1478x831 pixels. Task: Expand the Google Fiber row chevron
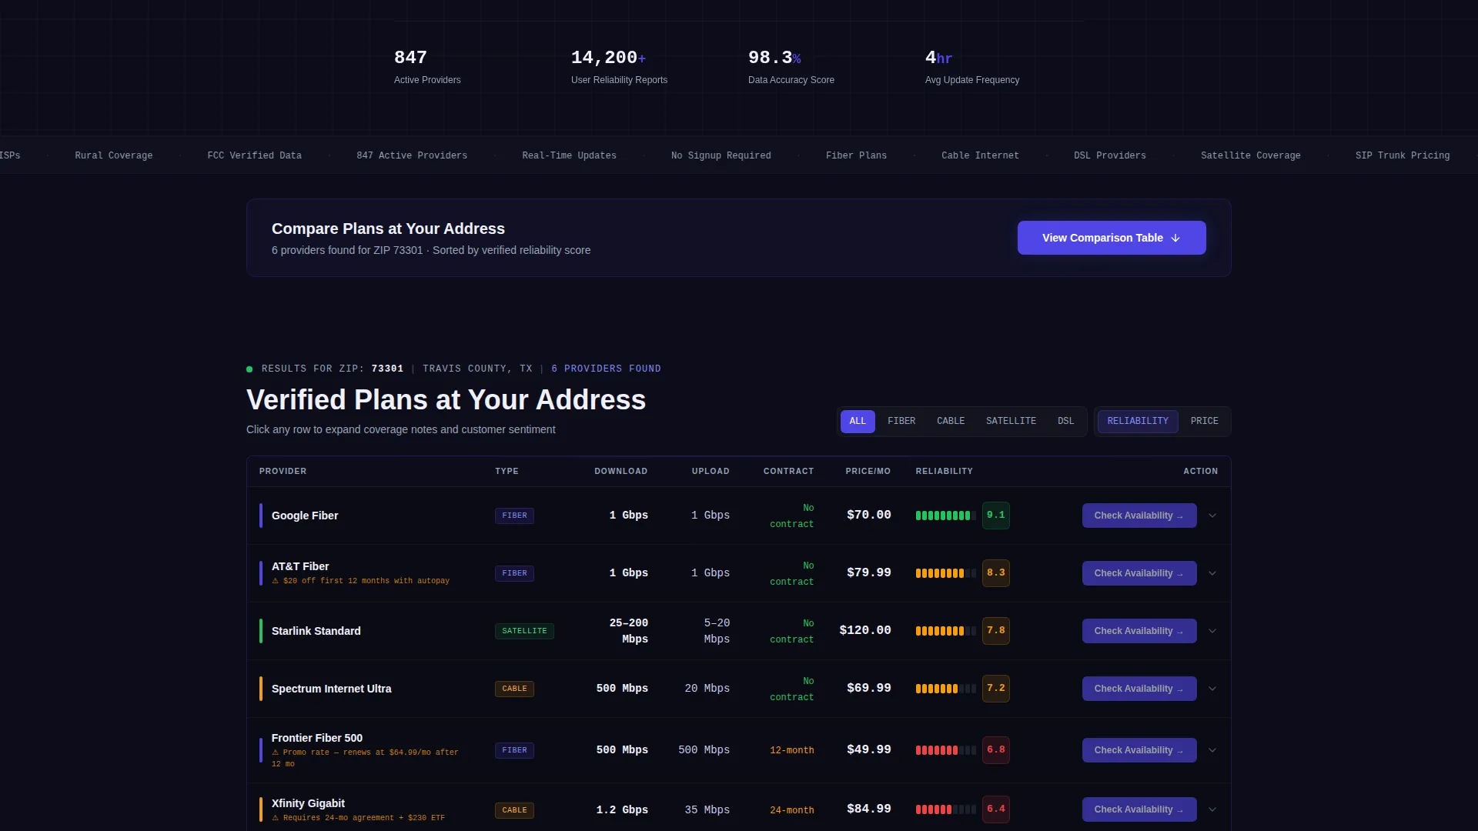(1212, 516)
